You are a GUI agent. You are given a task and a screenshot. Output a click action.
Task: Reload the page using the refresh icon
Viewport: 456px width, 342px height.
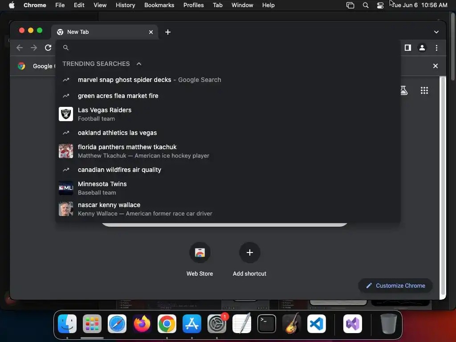coord(48,48)
